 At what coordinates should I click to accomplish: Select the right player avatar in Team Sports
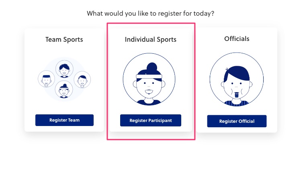click(82, 79)
